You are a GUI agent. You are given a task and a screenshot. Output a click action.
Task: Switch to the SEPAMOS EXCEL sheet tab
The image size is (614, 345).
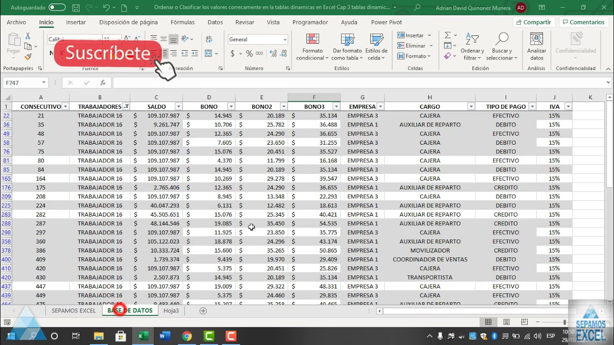pyautogui.click(x=73, y=310)
